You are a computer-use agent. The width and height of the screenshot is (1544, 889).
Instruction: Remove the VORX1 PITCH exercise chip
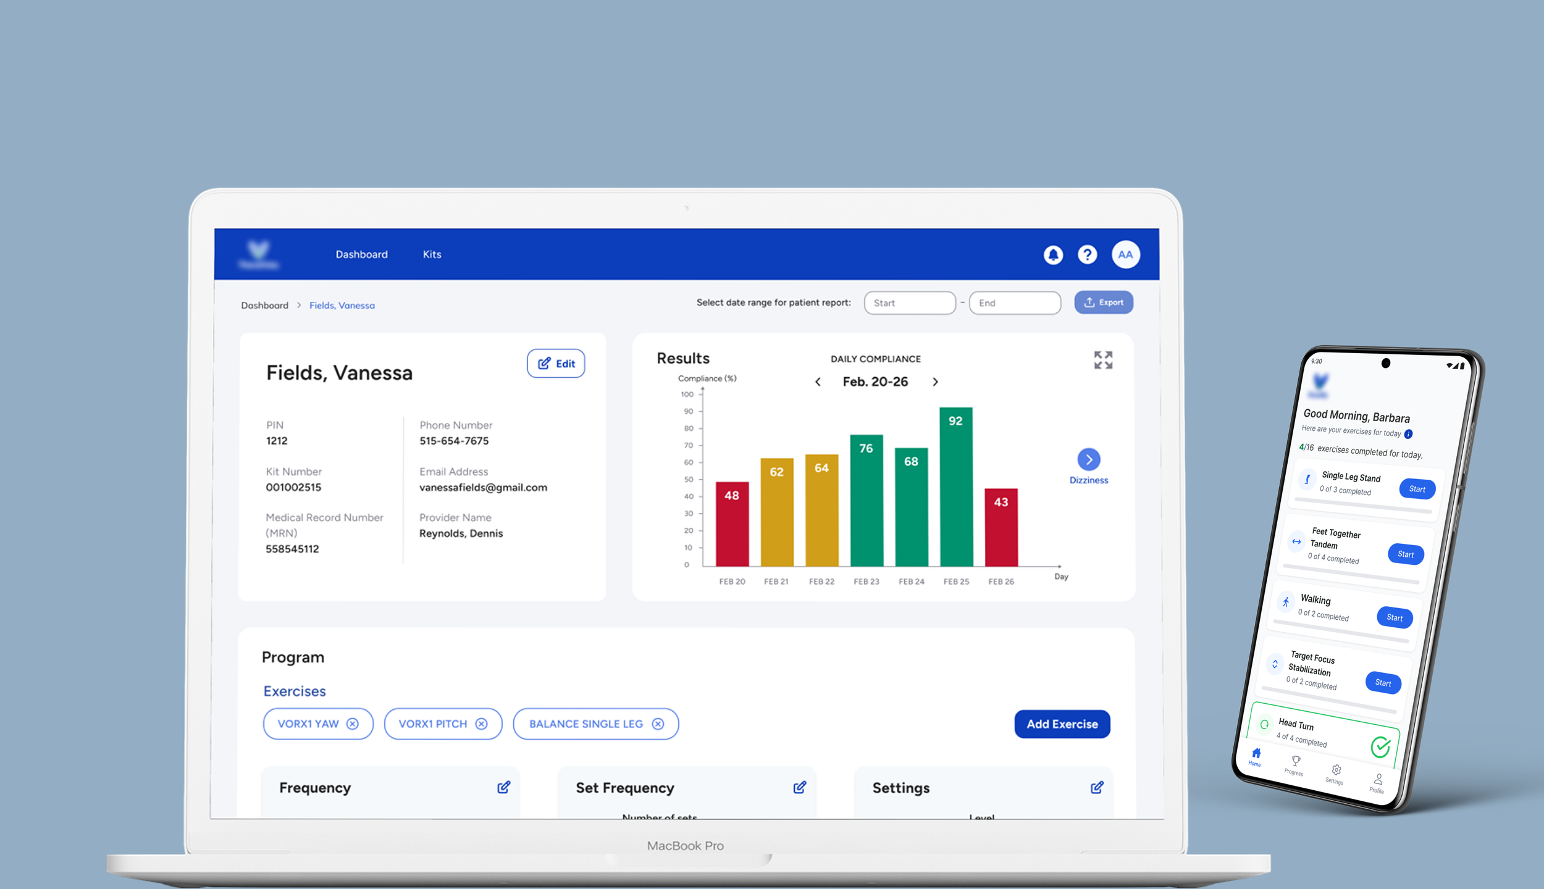[481, 724]
